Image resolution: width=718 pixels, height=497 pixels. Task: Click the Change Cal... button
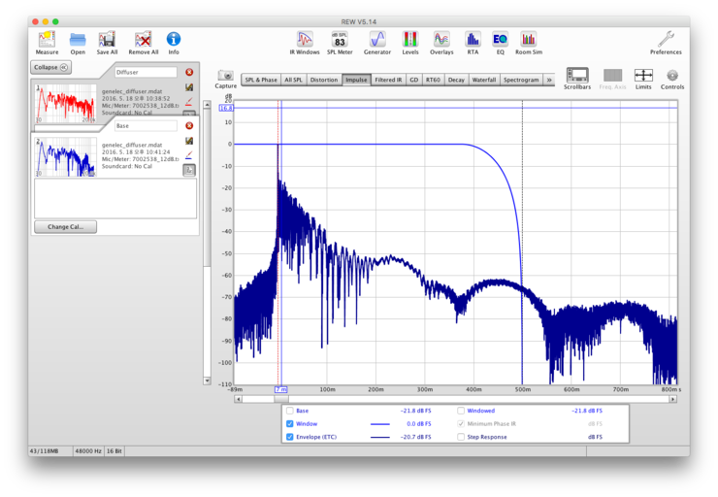(x=65, y=227)
